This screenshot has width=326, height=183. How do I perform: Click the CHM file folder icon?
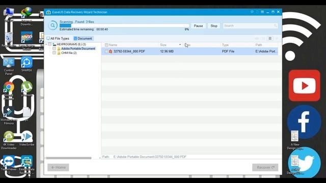pyautogui.click(x=59, y=53)
